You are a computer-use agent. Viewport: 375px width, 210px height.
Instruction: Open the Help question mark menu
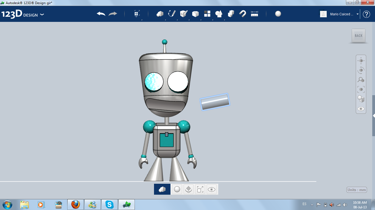366,14
